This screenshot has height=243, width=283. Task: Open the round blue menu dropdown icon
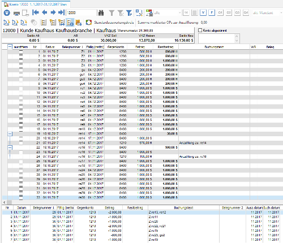point(7,13)
